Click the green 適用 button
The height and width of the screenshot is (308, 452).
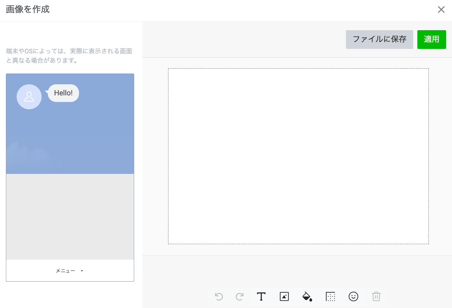[x=432, y=40]
